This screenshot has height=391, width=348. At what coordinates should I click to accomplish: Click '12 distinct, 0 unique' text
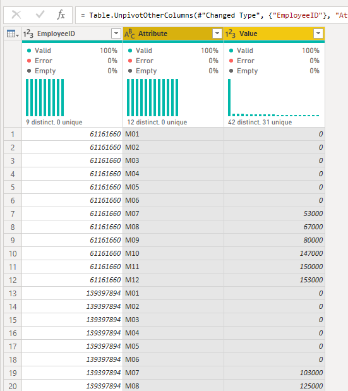point(157,122)
